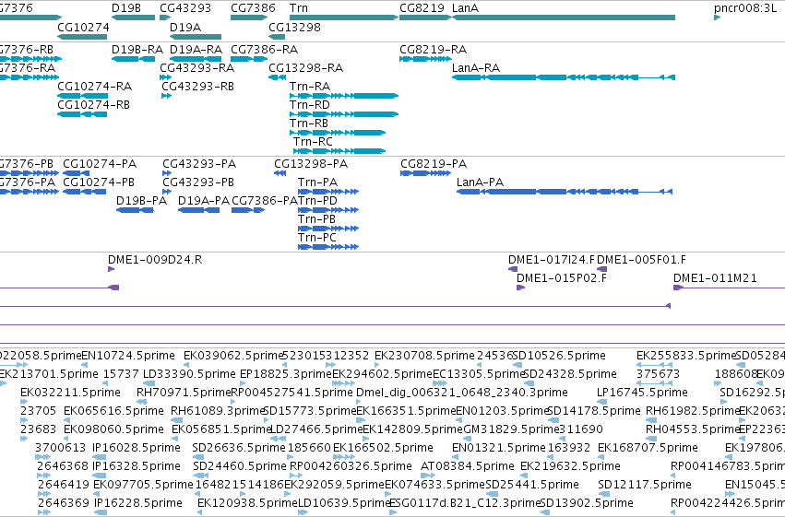Viewport: 785px width, 517px height.
Task: Click the D19A-PA protein label
Action: click(204, 201)
